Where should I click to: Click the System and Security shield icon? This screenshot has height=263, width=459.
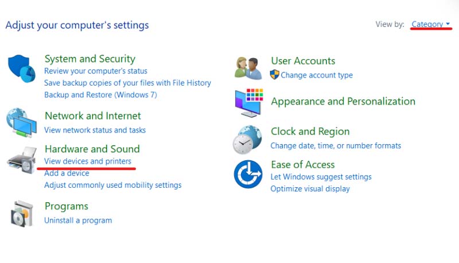click(22, 69)
